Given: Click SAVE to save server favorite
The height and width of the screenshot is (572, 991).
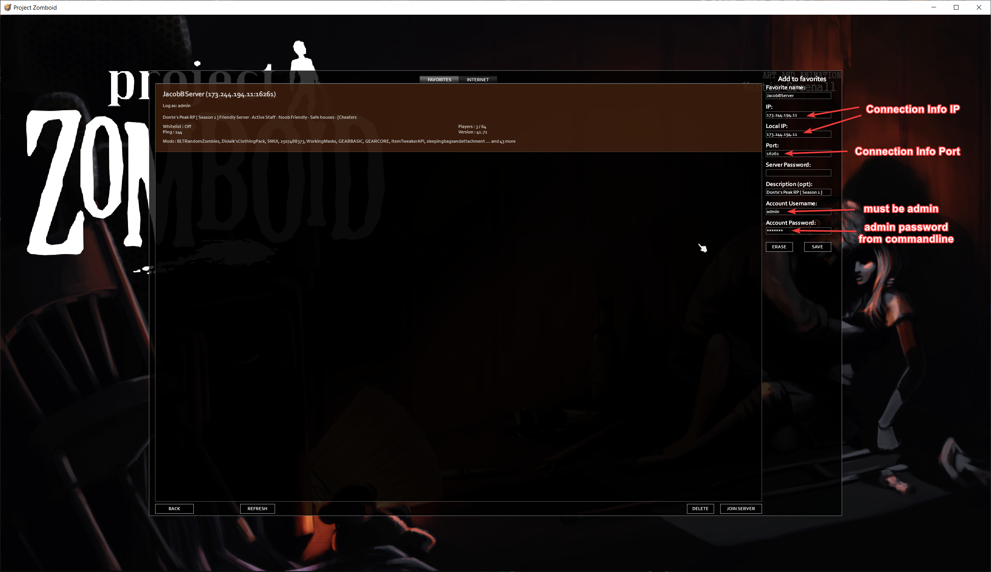Looking at the screenshot, I should pyautogui.click(x=817, y=246).
